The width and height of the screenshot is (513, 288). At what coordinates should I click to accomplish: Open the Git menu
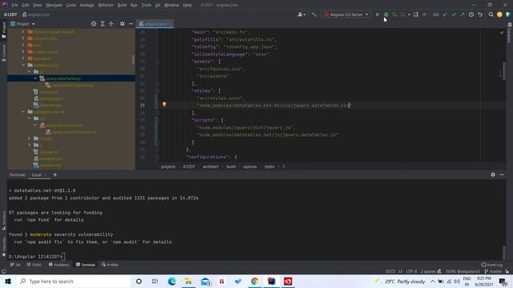tap(157, 5)
